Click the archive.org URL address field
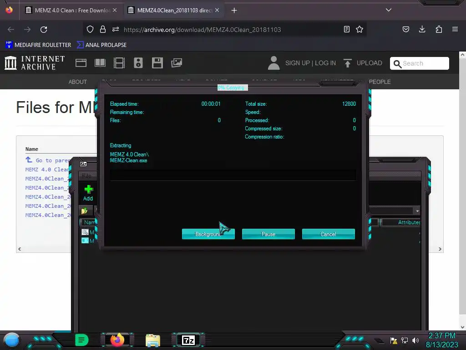 [202, 30]
